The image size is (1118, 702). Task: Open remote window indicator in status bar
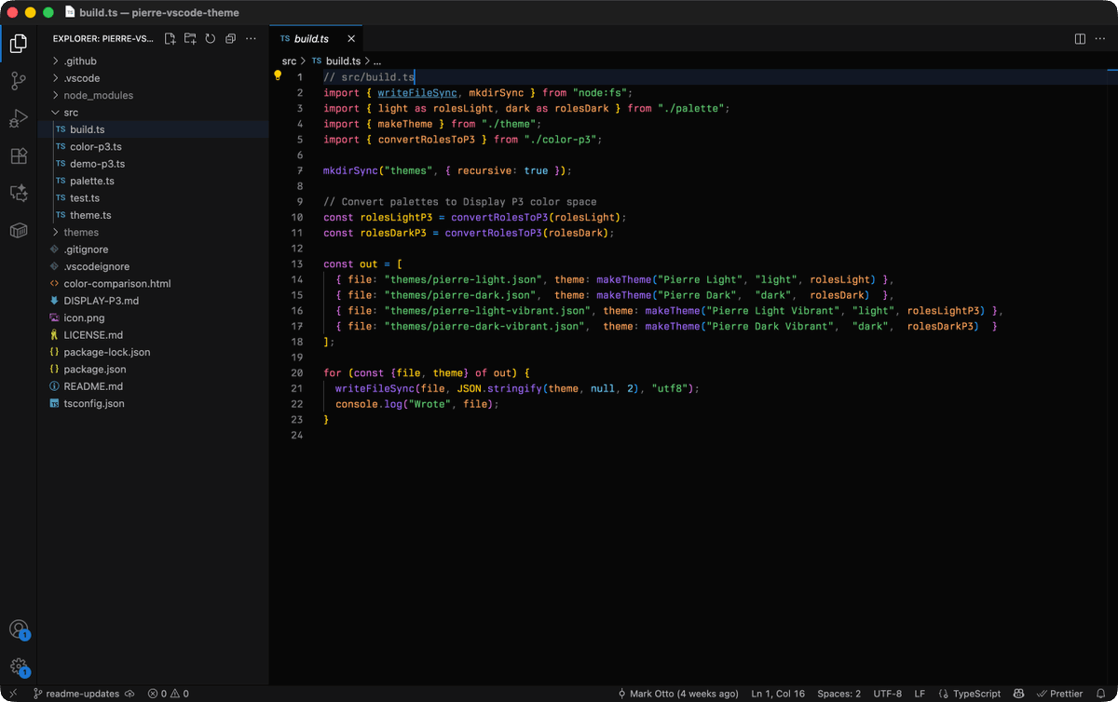point(12,694)
